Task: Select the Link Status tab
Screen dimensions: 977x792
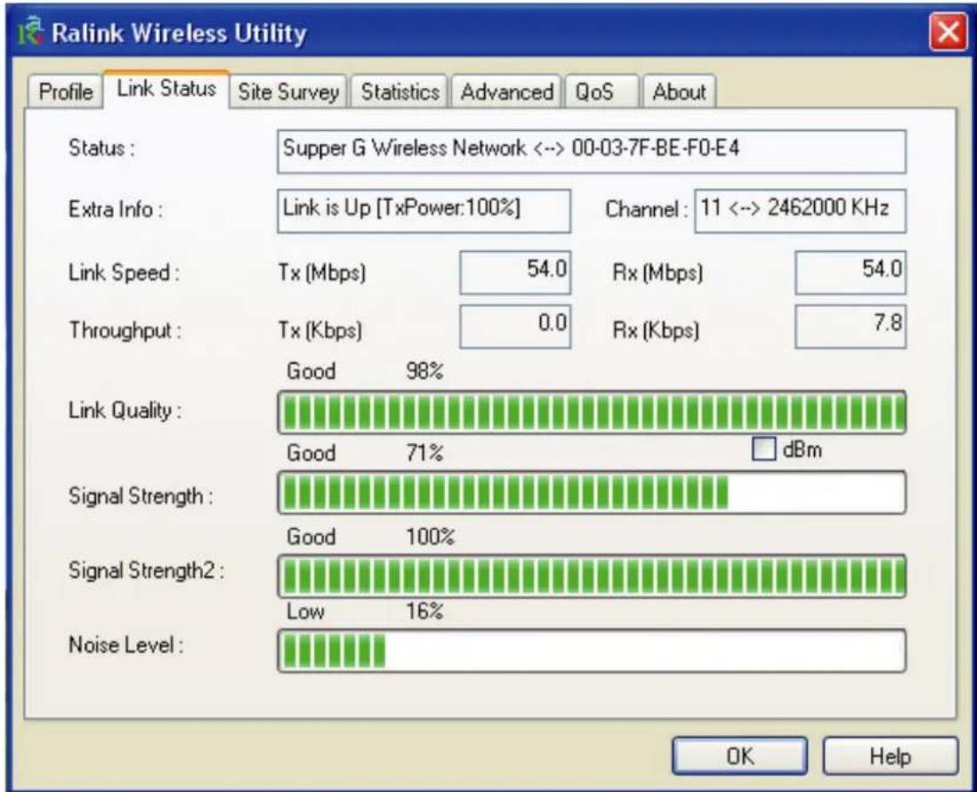Action: tap(166, 89)
